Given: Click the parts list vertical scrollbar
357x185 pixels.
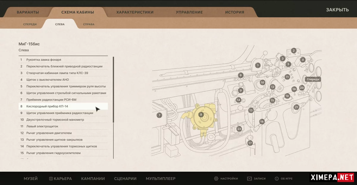Looking at the screenshot, I should coord(113,90).
